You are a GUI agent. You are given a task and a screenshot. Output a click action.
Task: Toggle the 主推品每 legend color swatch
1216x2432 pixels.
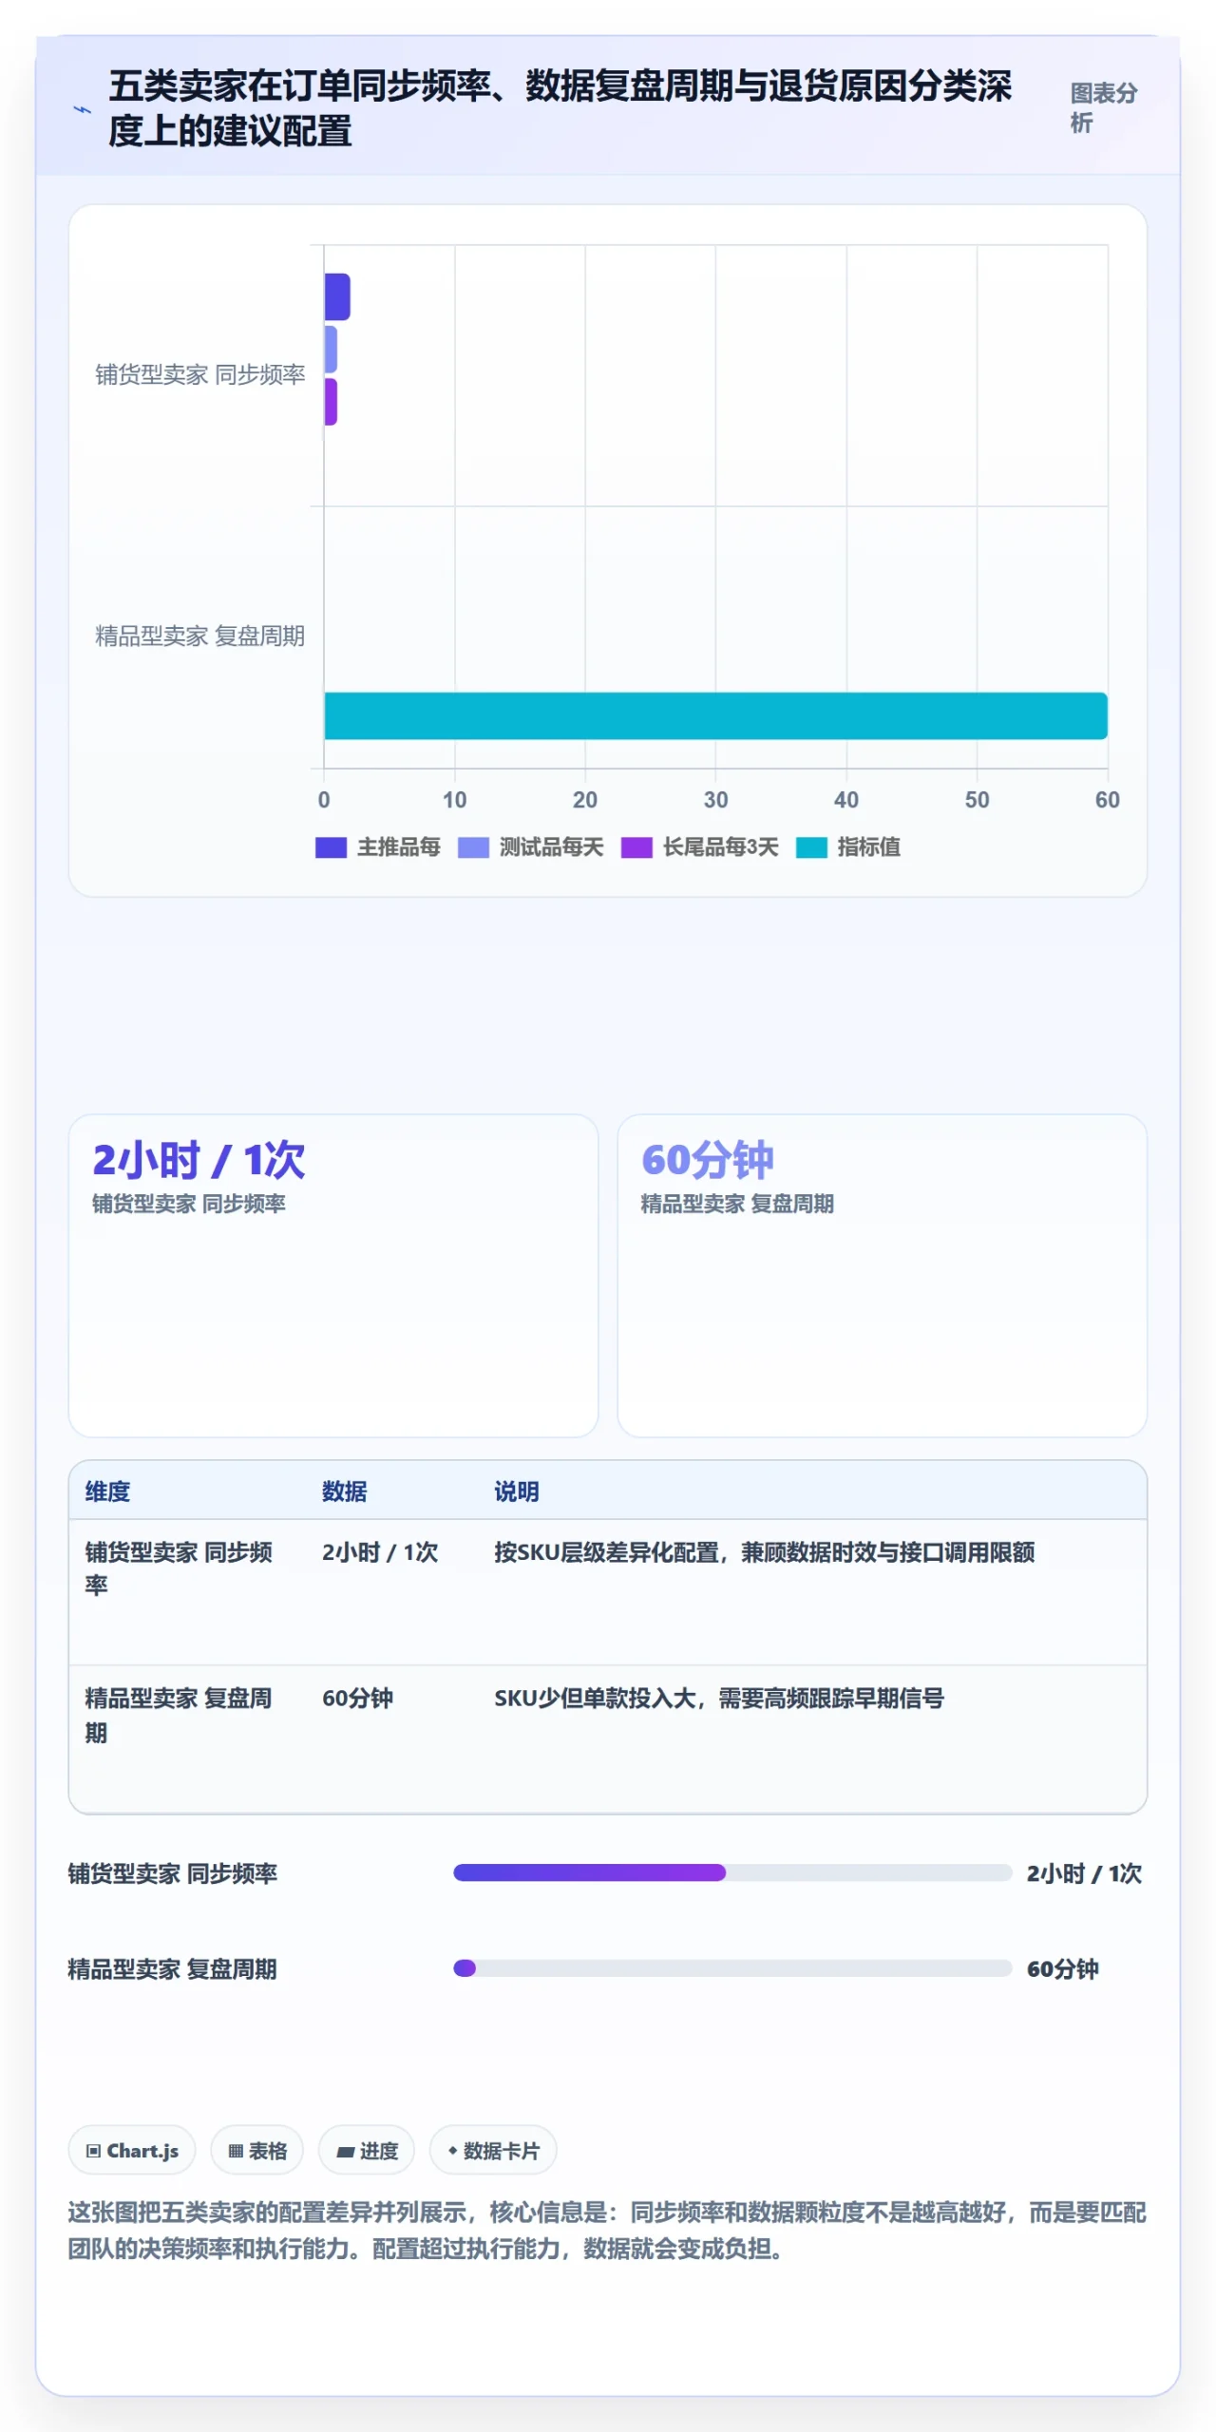[x=331, y=847]
